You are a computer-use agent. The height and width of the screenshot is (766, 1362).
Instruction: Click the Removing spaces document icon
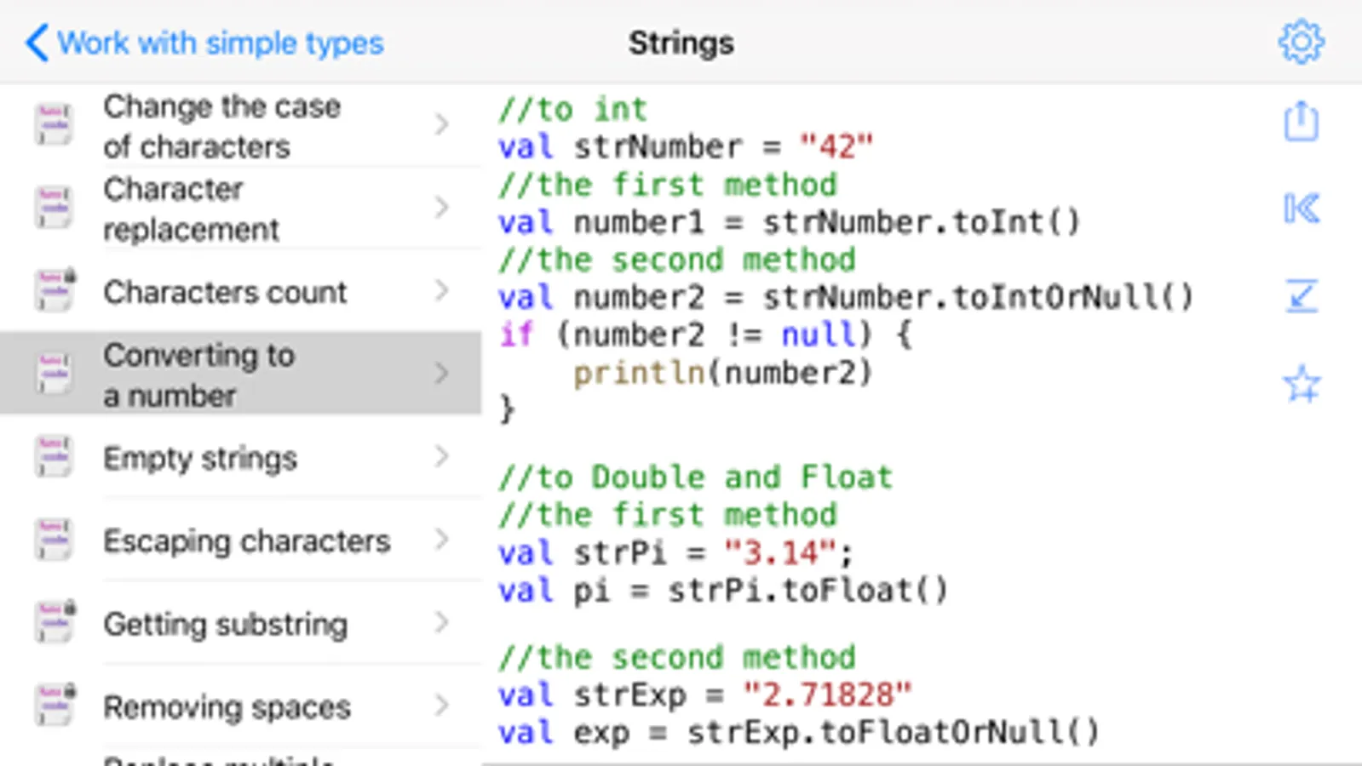pyautogui.click(x=55, y=706)
